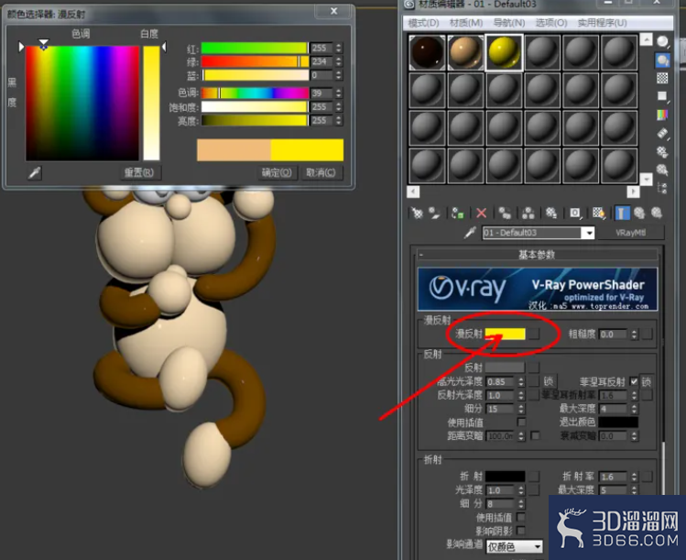Pick material from object eyedropper

[470, 233]
